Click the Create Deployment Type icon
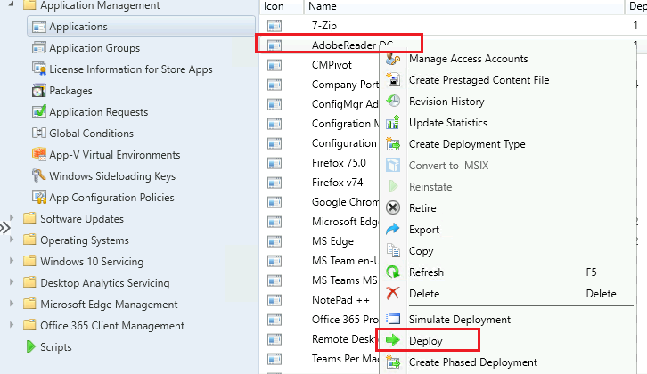This screenshot has width=647, height=374. (393, 144)
